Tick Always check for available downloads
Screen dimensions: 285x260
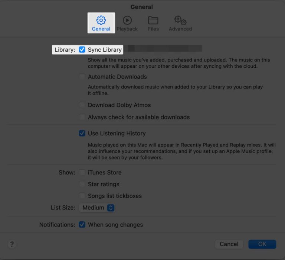(x=82, y=117)
